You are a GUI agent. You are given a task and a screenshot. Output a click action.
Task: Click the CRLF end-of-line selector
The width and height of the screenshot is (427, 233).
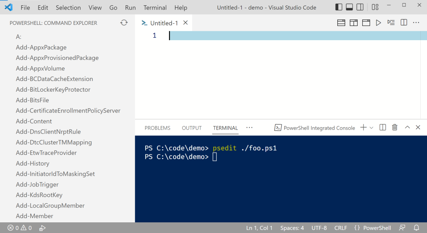pos(341,228)
